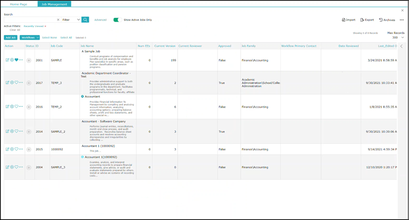The image size is (409, 220).
Task: Open the Max Records dropdown
Action: [x=398, y=38]
